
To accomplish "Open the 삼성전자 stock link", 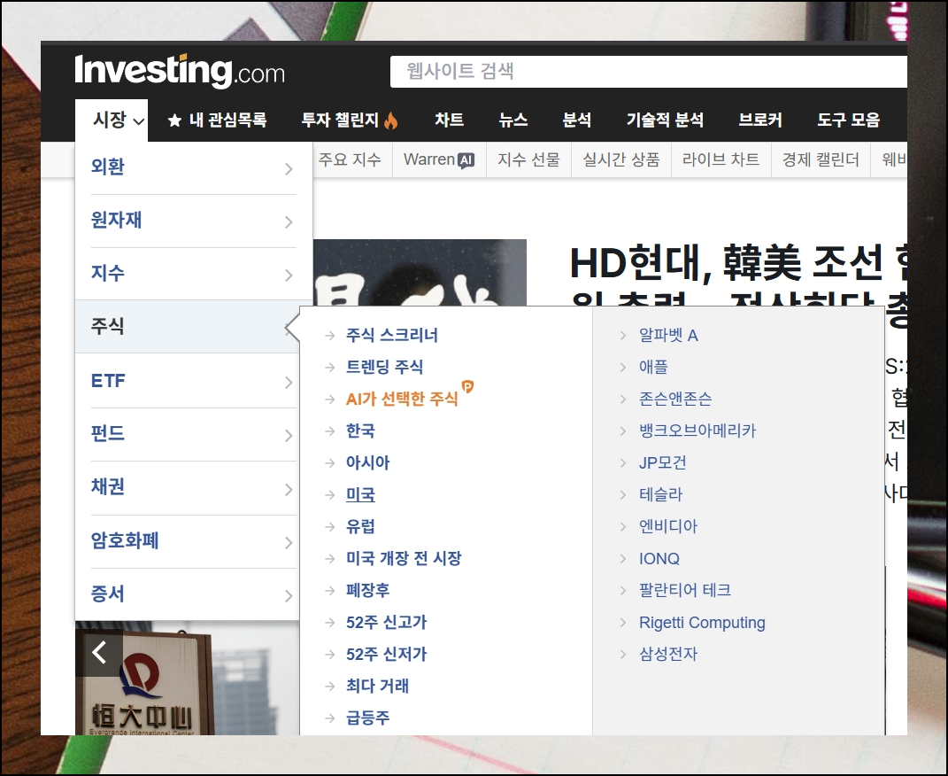I will pos(668,655).
